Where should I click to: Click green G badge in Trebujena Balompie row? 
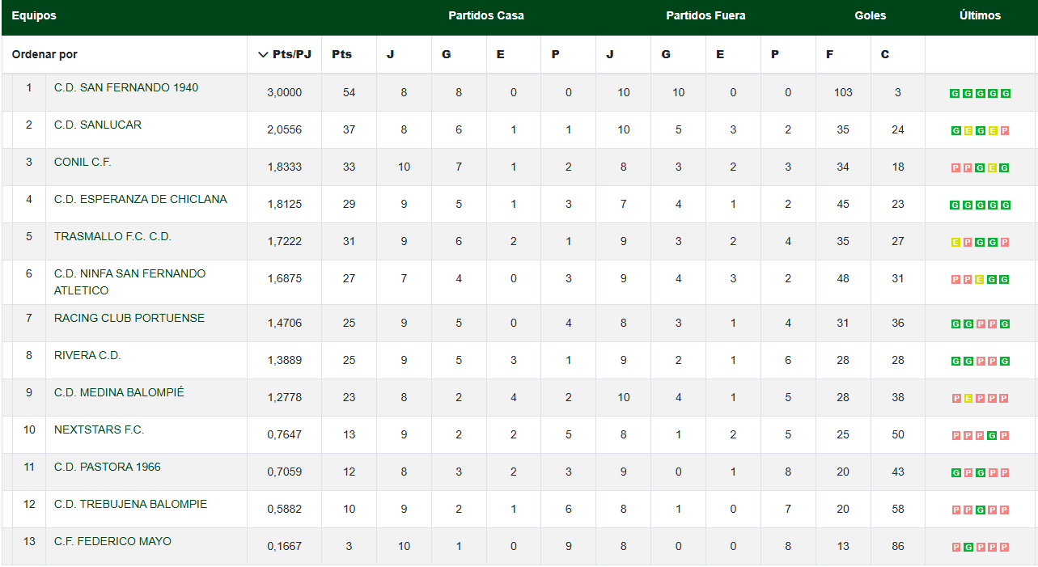point(980,510)
